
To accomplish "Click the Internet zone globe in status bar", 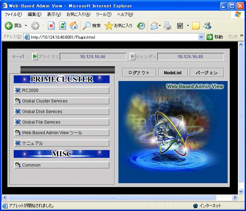I will 196,206.
